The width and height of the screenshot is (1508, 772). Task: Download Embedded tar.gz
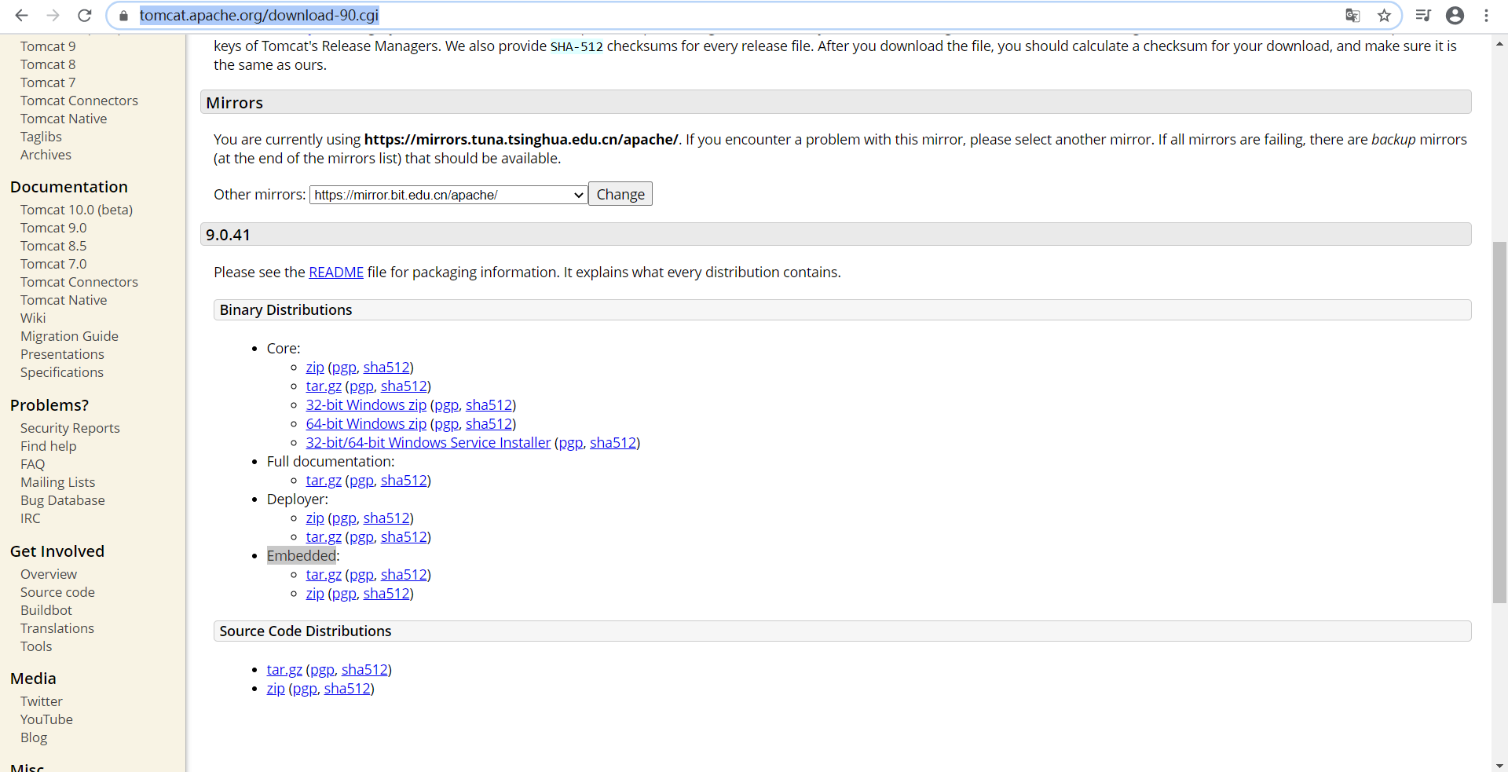pyautogui.click(x=324, y=575)
